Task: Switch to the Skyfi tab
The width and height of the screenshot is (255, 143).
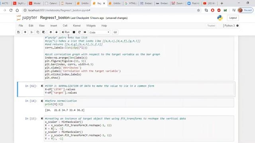Action: point(20,3)
